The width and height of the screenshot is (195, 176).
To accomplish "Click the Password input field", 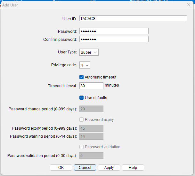I will (114, 31).
